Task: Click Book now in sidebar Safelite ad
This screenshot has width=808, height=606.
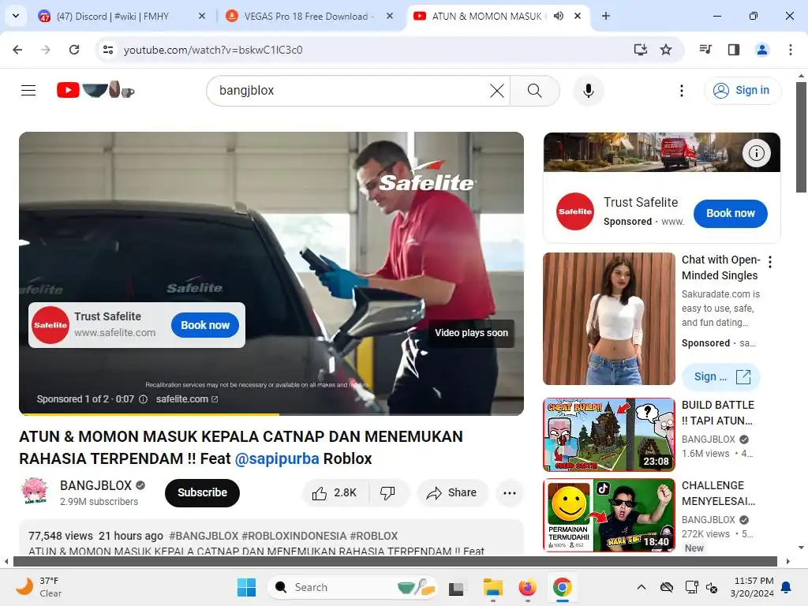Action: pyautogui.click(x=730, y=213)
